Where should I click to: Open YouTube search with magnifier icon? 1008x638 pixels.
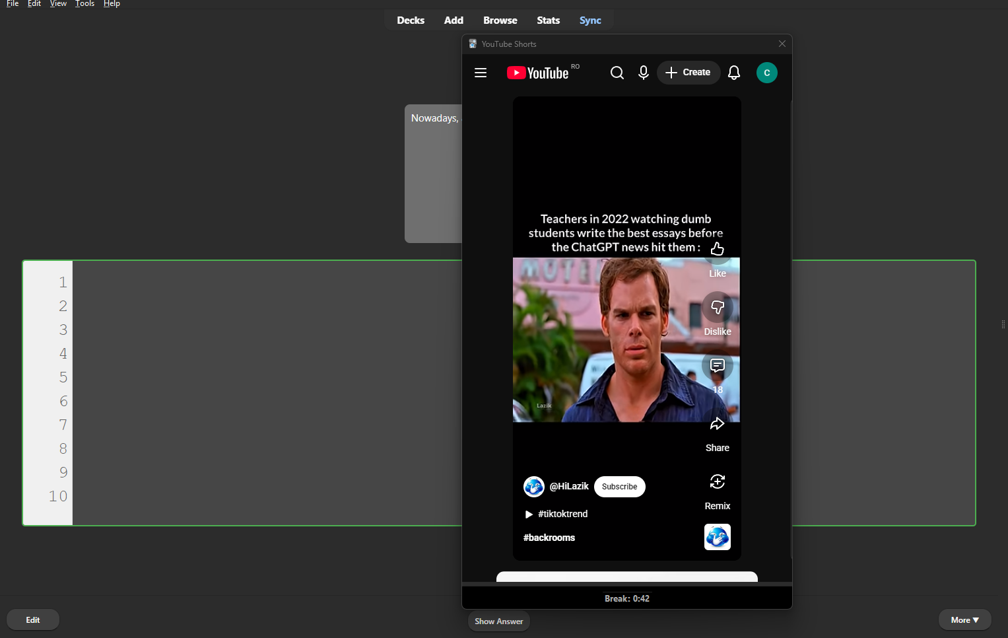tap(617, 73)
